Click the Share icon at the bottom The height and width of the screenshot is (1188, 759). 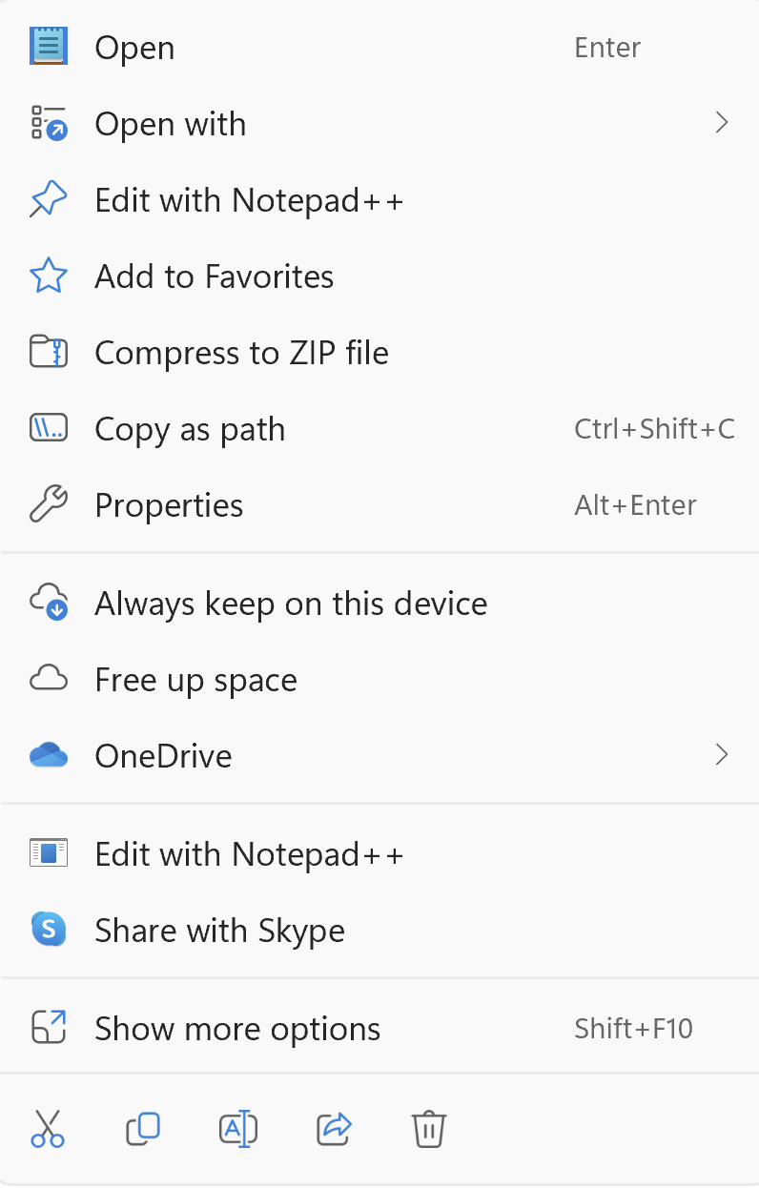(x=333, y=1129)
